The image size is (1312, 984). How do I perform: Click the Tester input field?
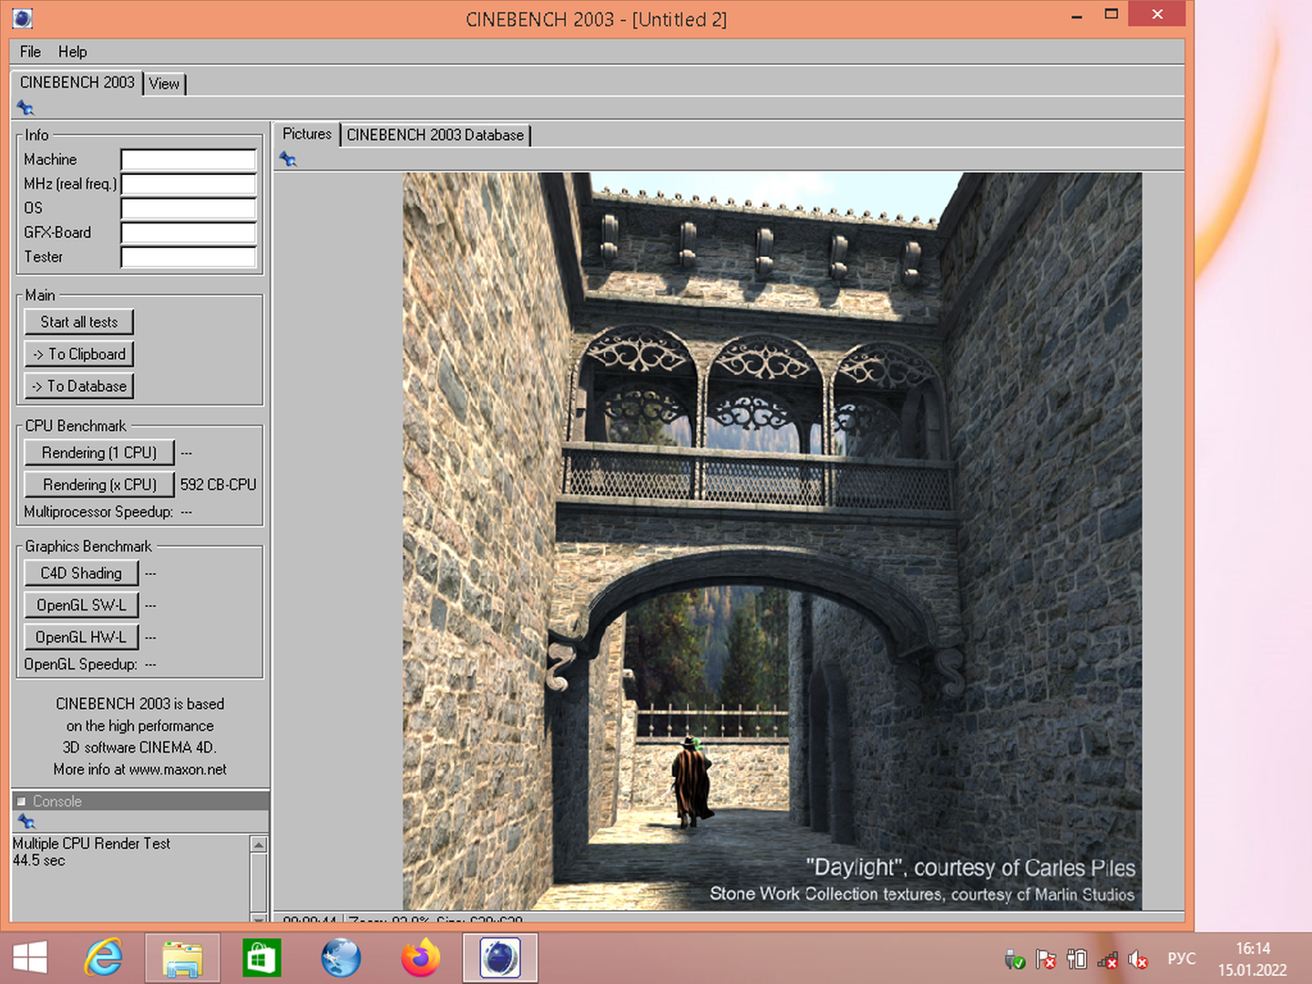[x=189, y=257]
